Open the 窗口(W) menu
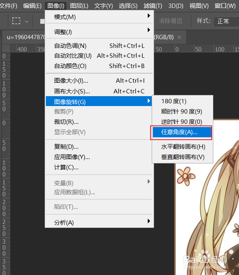The width and height of the screenshot is (239, 275). click(x=225, y=6)
